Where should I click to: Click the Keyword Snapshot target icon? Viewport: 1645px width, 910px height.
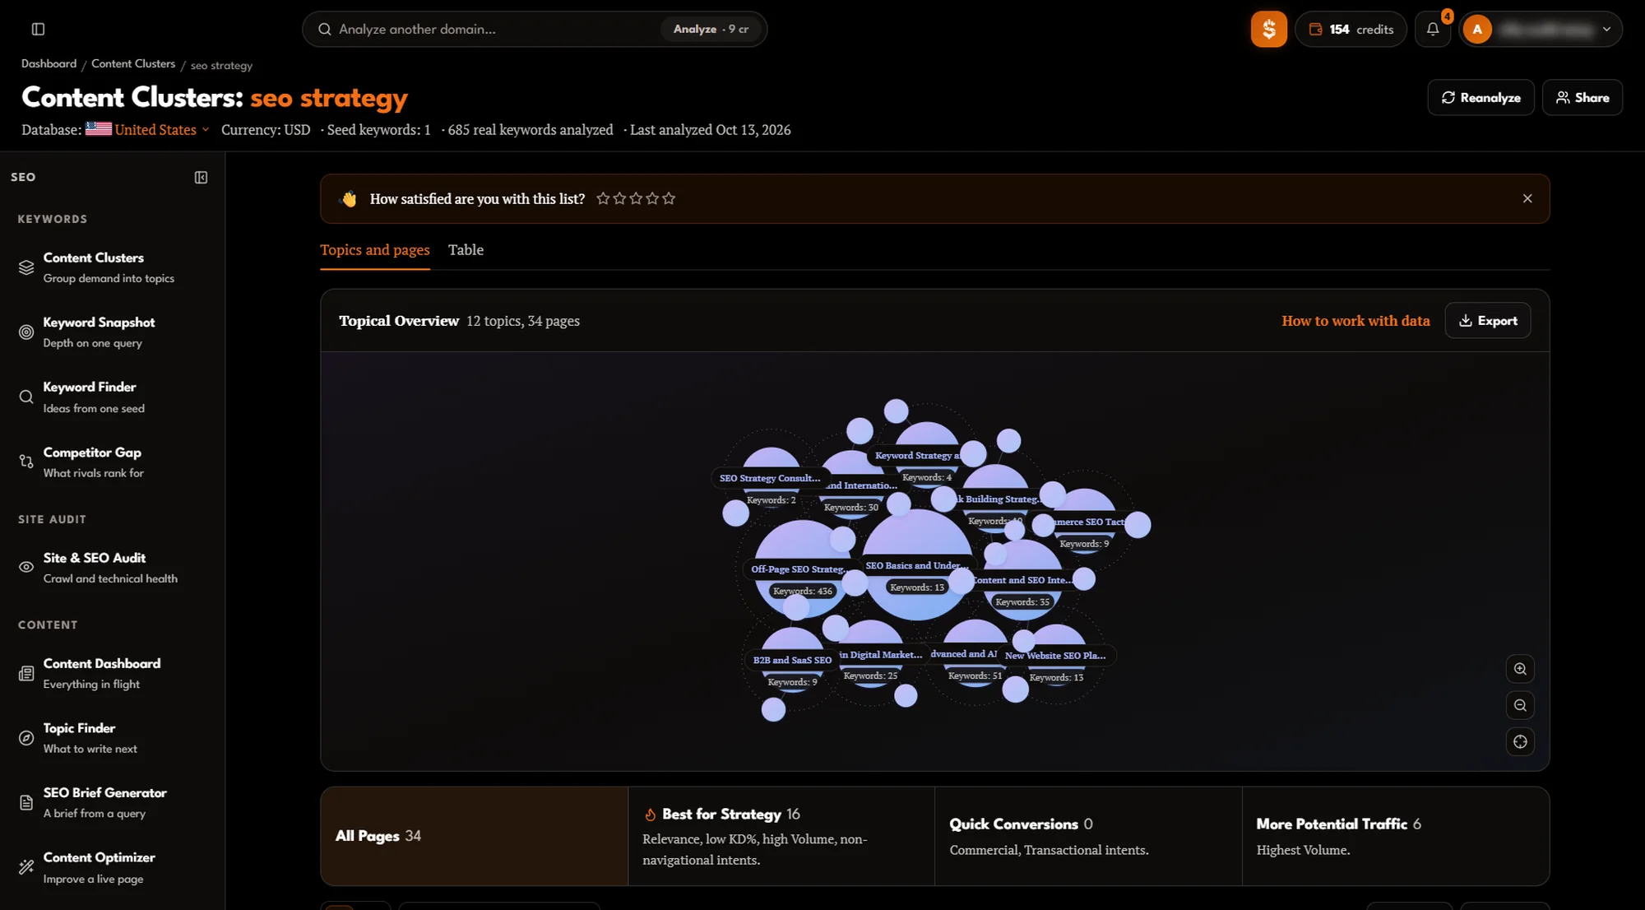pyautogui.click(x=26, y=332)
